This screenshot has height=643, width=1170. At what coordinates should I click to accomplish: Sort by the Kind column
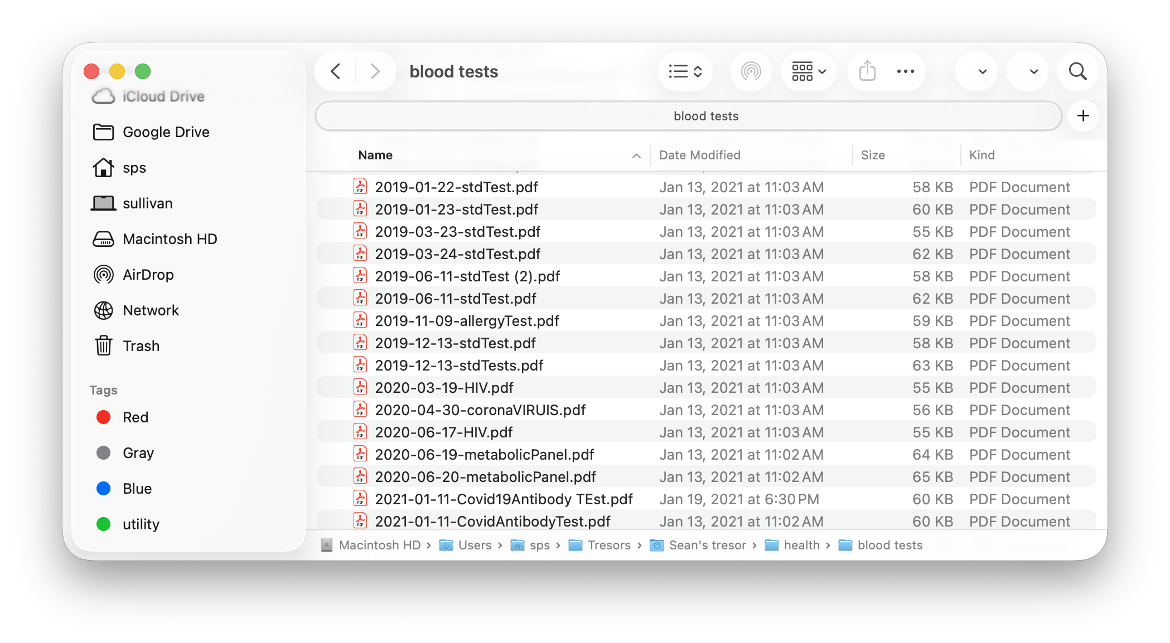point(982,155)
